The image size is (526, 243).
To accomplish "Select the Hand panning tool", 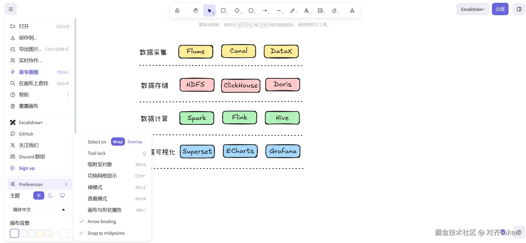I will click(x=196, y=11).
